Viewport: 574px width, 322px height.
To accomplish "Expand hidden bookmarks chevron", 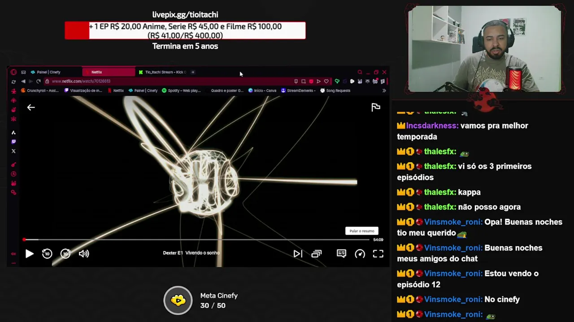I will point(384,90).
